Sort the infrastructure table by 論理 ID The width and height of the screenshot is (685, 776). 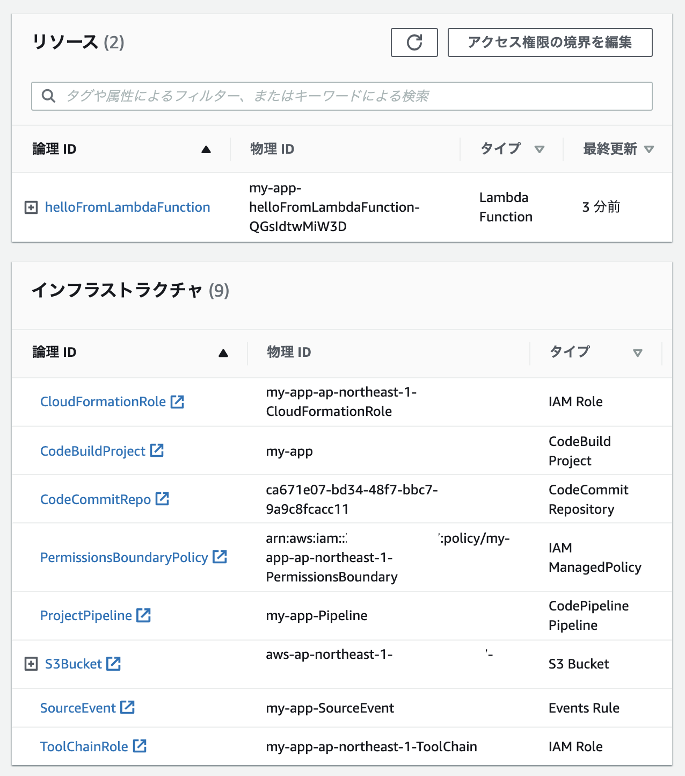pyautogui.click(x=223, y=353)
